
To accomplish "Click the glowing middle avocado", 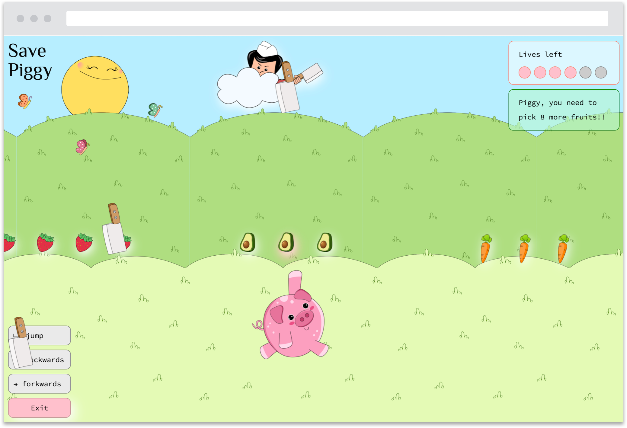I will pyautogui.click(x=286, y=242).
